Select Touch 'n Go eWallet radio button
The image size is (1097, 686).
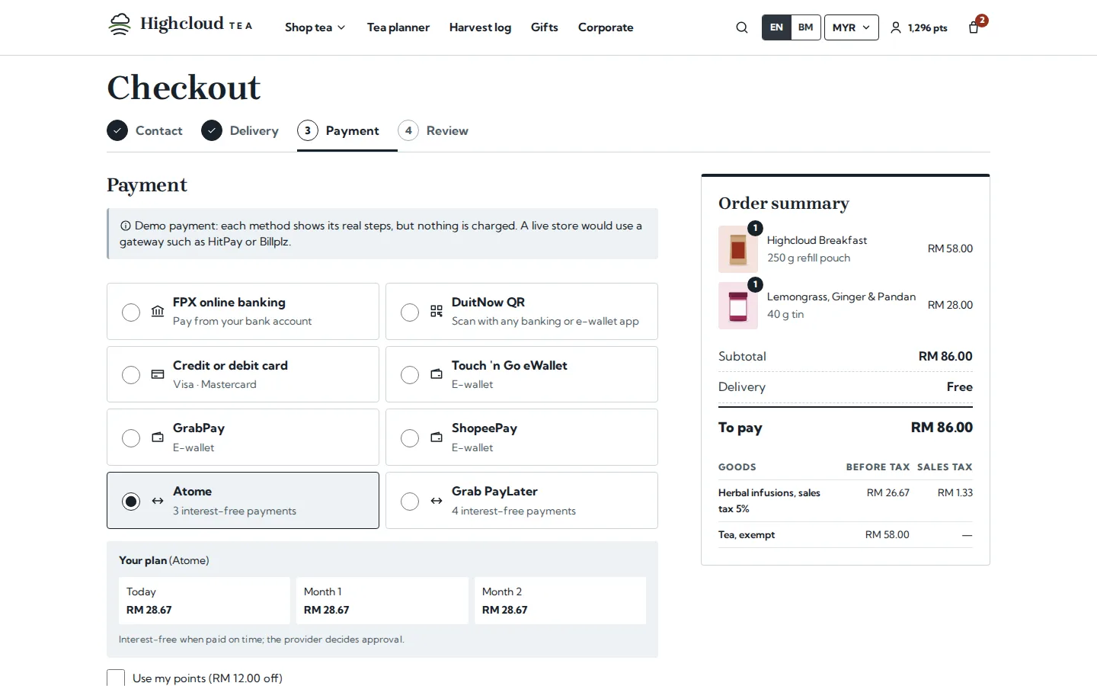(x=410, y=375)
